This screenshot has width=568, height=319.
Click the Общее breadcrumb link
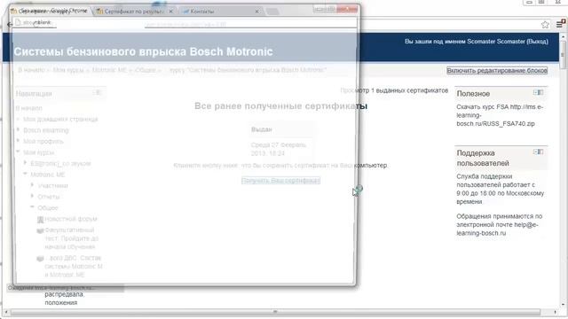[x=146, y=70]
